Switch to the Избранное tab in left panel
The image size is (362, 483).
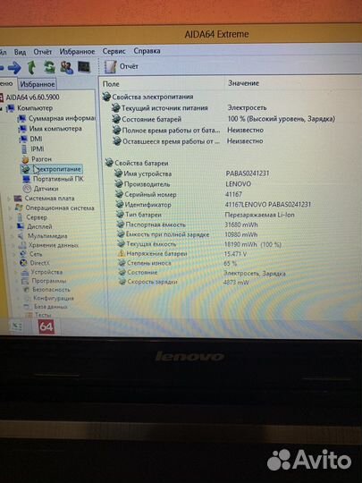[x=37, y=84]
